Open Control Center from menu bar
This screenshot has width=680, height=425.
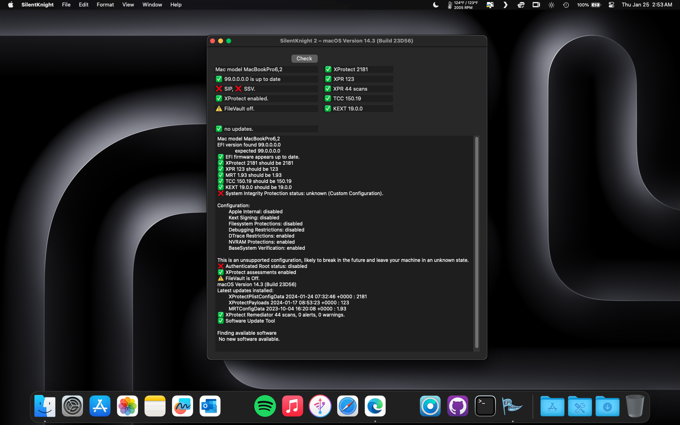point(611,5)
